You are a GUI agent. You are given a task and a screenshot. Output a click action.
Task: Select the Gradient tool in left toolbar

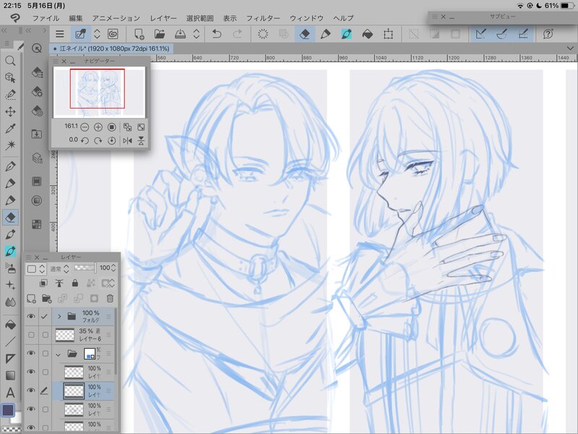coord(10,375)
